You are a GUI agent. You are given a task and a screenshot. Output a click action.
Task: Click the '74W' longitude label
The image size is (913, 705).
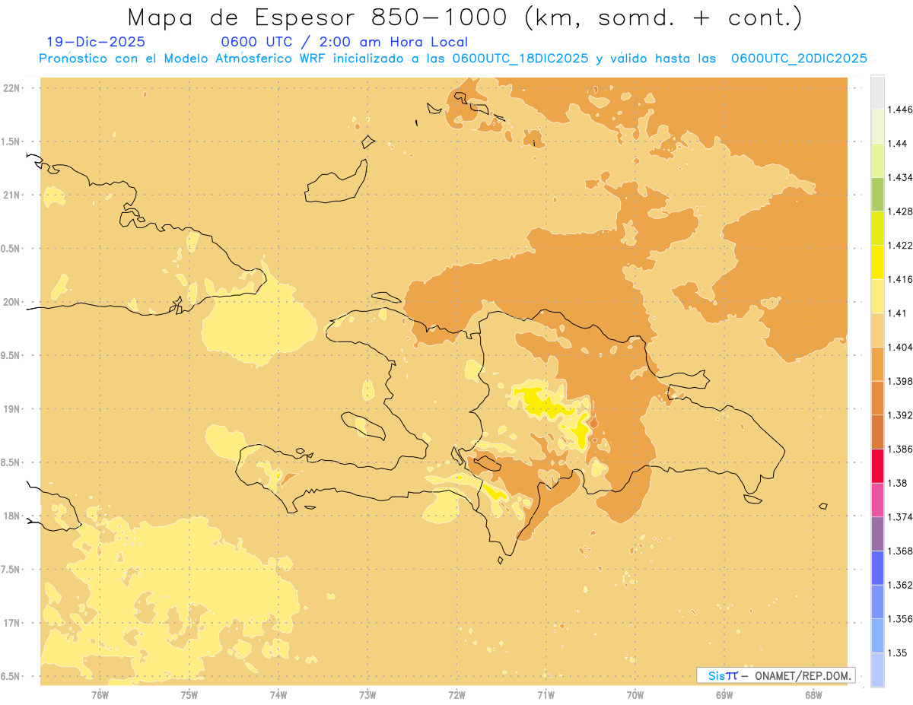pyautogui.click(x=278, y=694)
